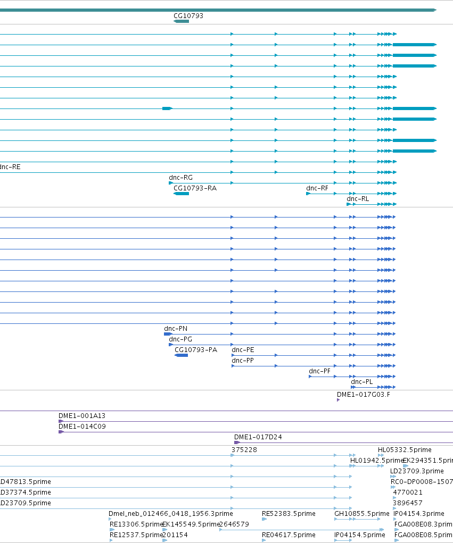453x543 pixels.
Task: Click the RE52383.5prime EST label
Action: (289, 514)
